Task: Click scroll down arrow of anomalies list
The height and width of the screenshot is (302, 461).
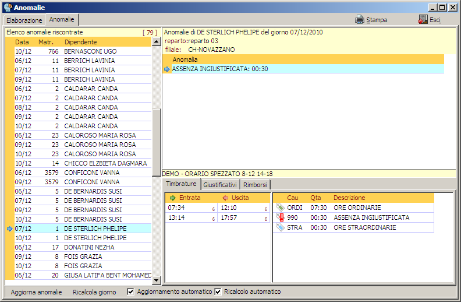Action: pyautogui.click(x=157, y=280)
